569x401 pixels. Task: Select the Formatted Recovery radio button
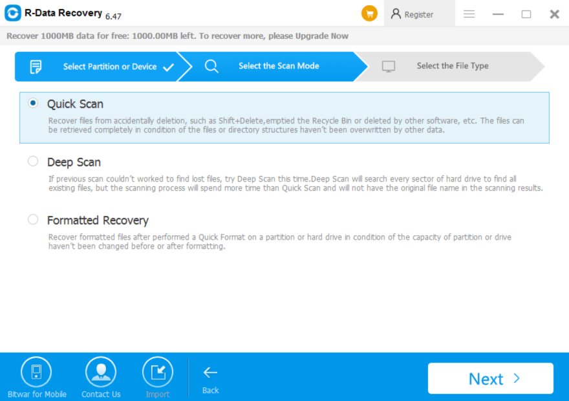[x=33, y=219]
